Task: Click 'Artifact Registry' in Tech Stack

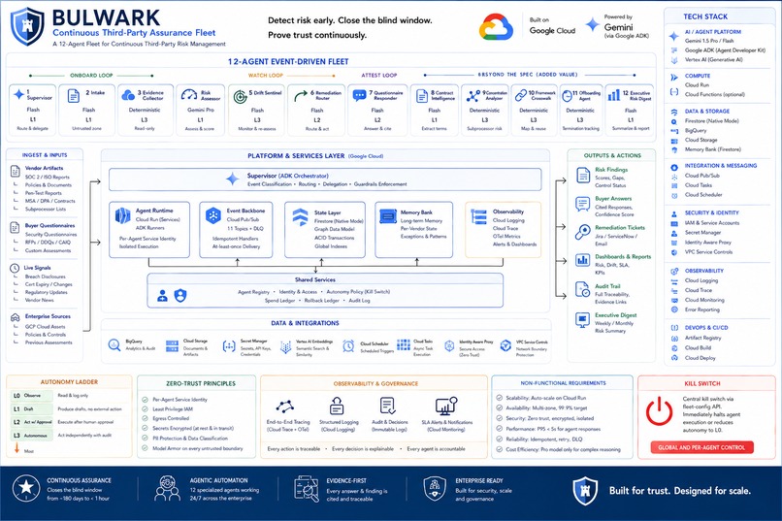Action: (x=702, y=338)
